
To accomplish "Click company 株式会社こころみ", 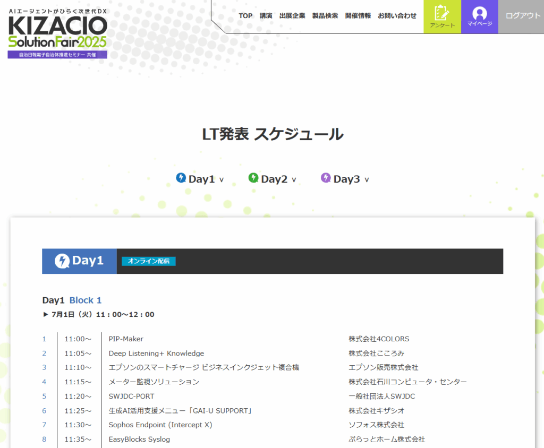I will tap(377, 354).
